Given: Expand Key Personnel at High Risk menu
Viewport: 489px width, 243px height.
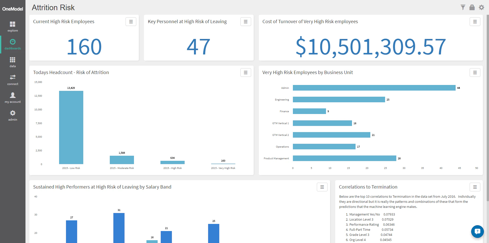Looking at the screenshot, I should pyautogui.click(x=246, y=22).
